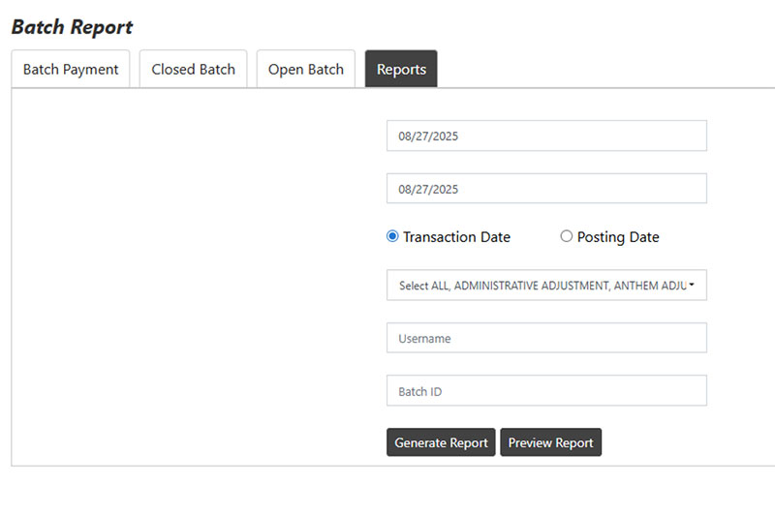Click the Transaction Date label text
The width and height of the screenshot is (775, 515).
[456, 237]
